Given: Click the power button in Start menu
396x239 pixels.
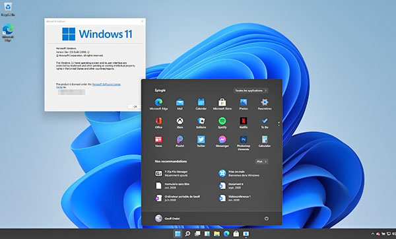Looking at the screenshot, I should click(x=267, y=219).
